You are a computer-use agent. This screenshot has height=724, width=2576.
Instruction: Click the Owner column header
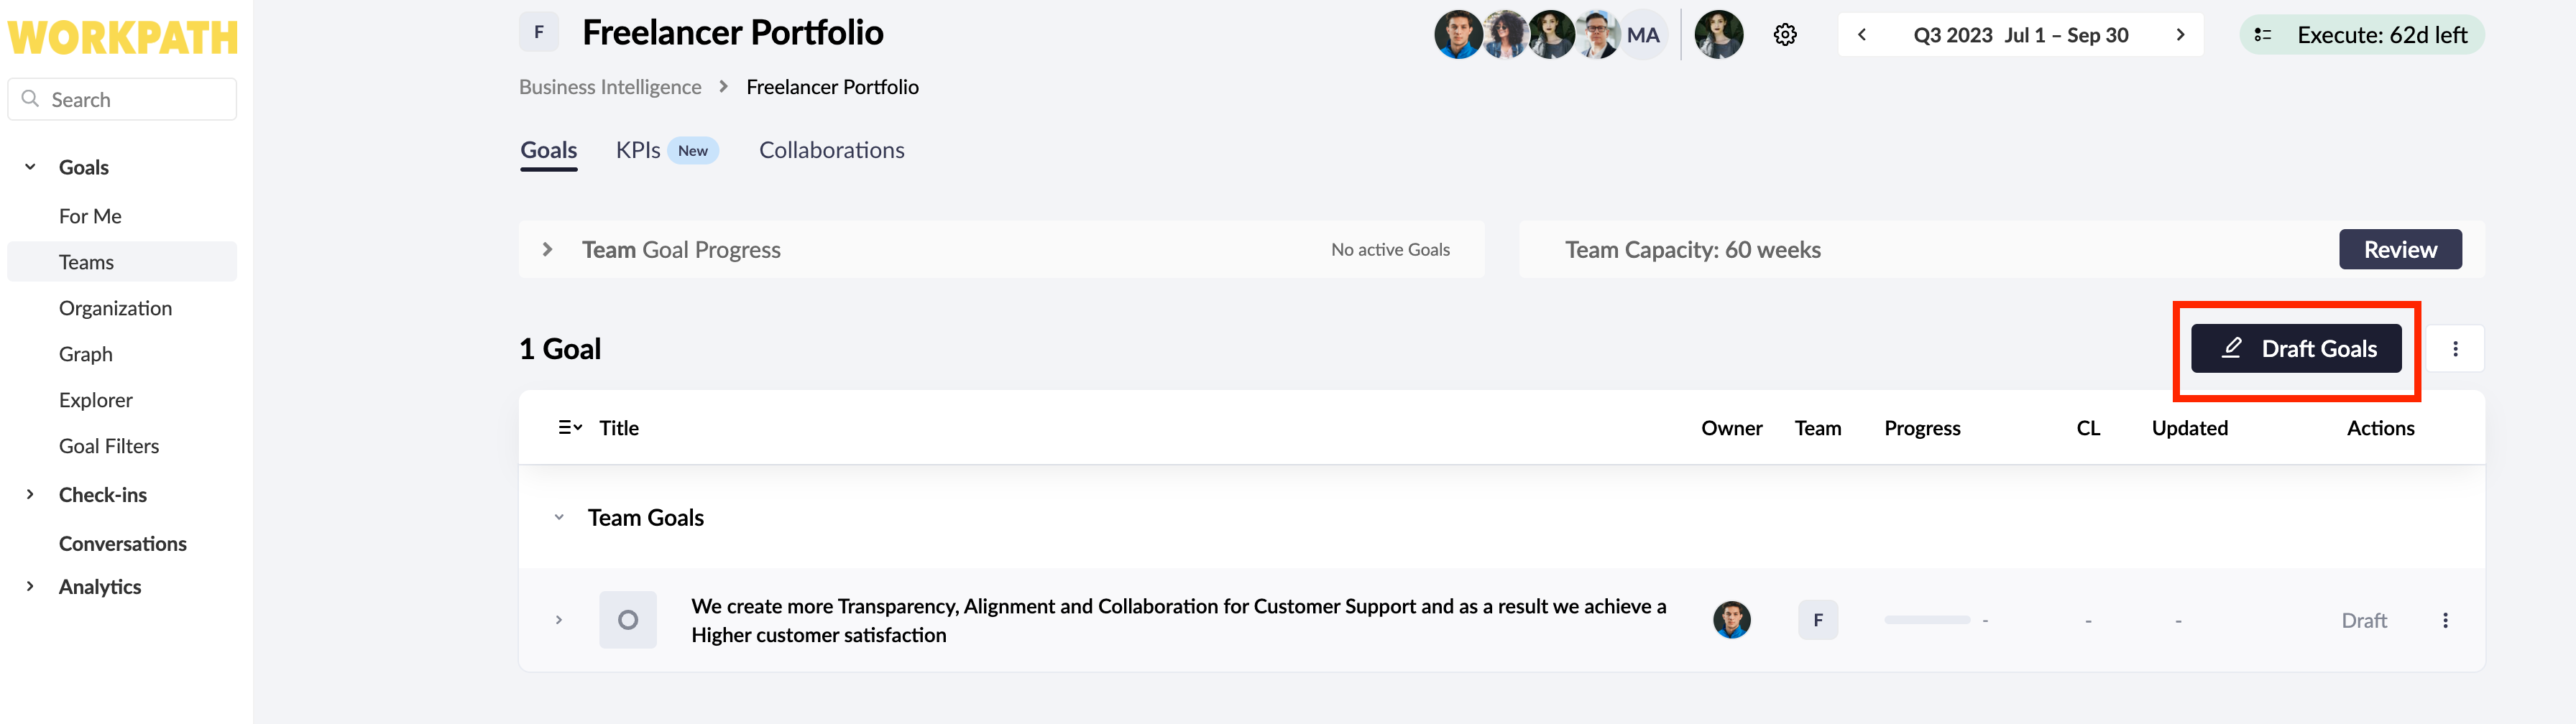(1732, 428)
